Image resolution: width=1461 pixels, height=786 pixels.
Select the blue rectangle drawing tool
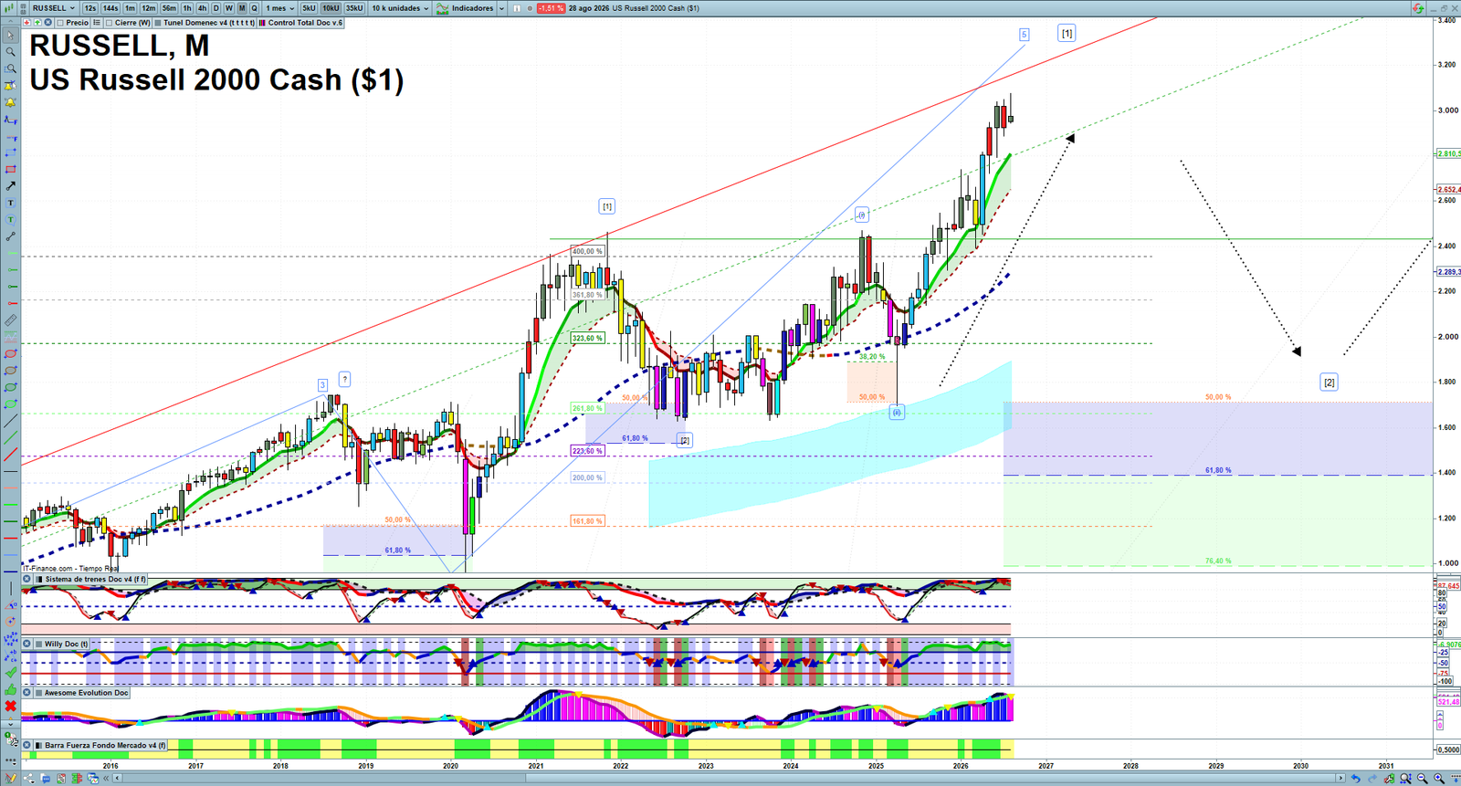(x=11, y=152)
